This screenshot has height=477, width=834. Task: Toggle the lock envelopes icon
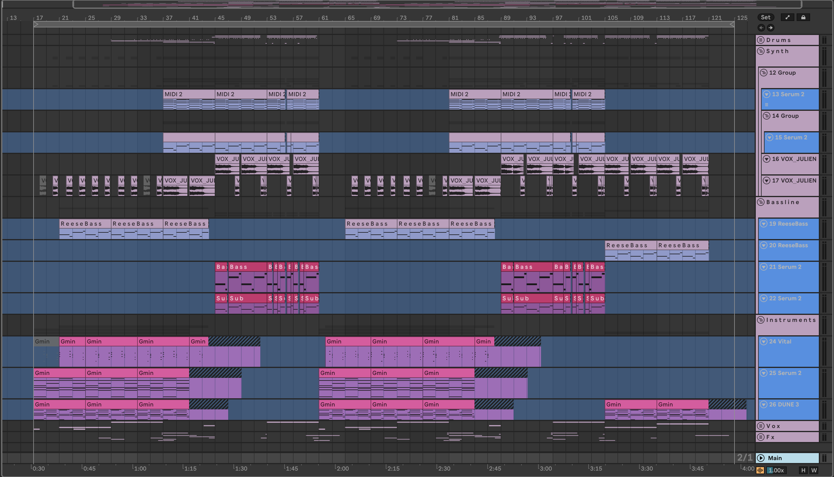coord(803,17)
